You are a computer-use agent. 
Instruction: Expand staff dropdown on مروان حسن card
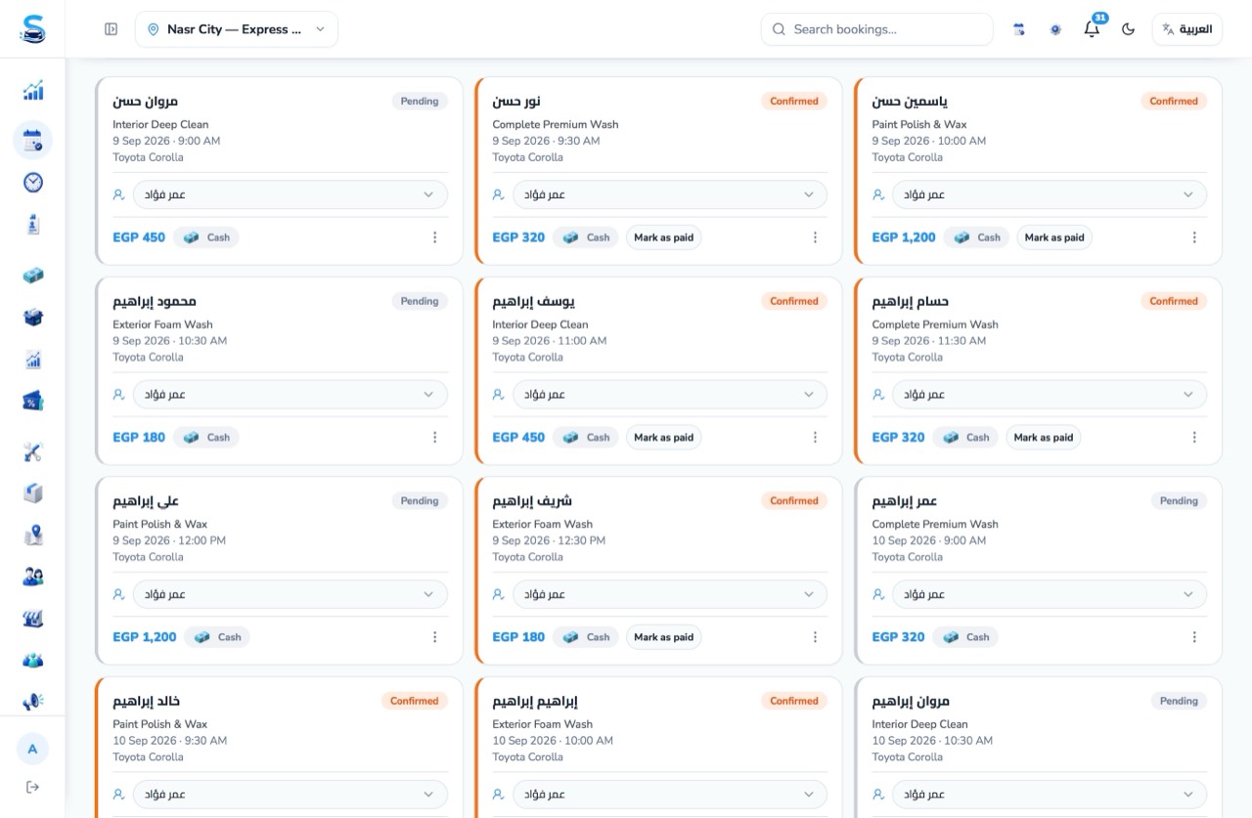pos(291,194)
